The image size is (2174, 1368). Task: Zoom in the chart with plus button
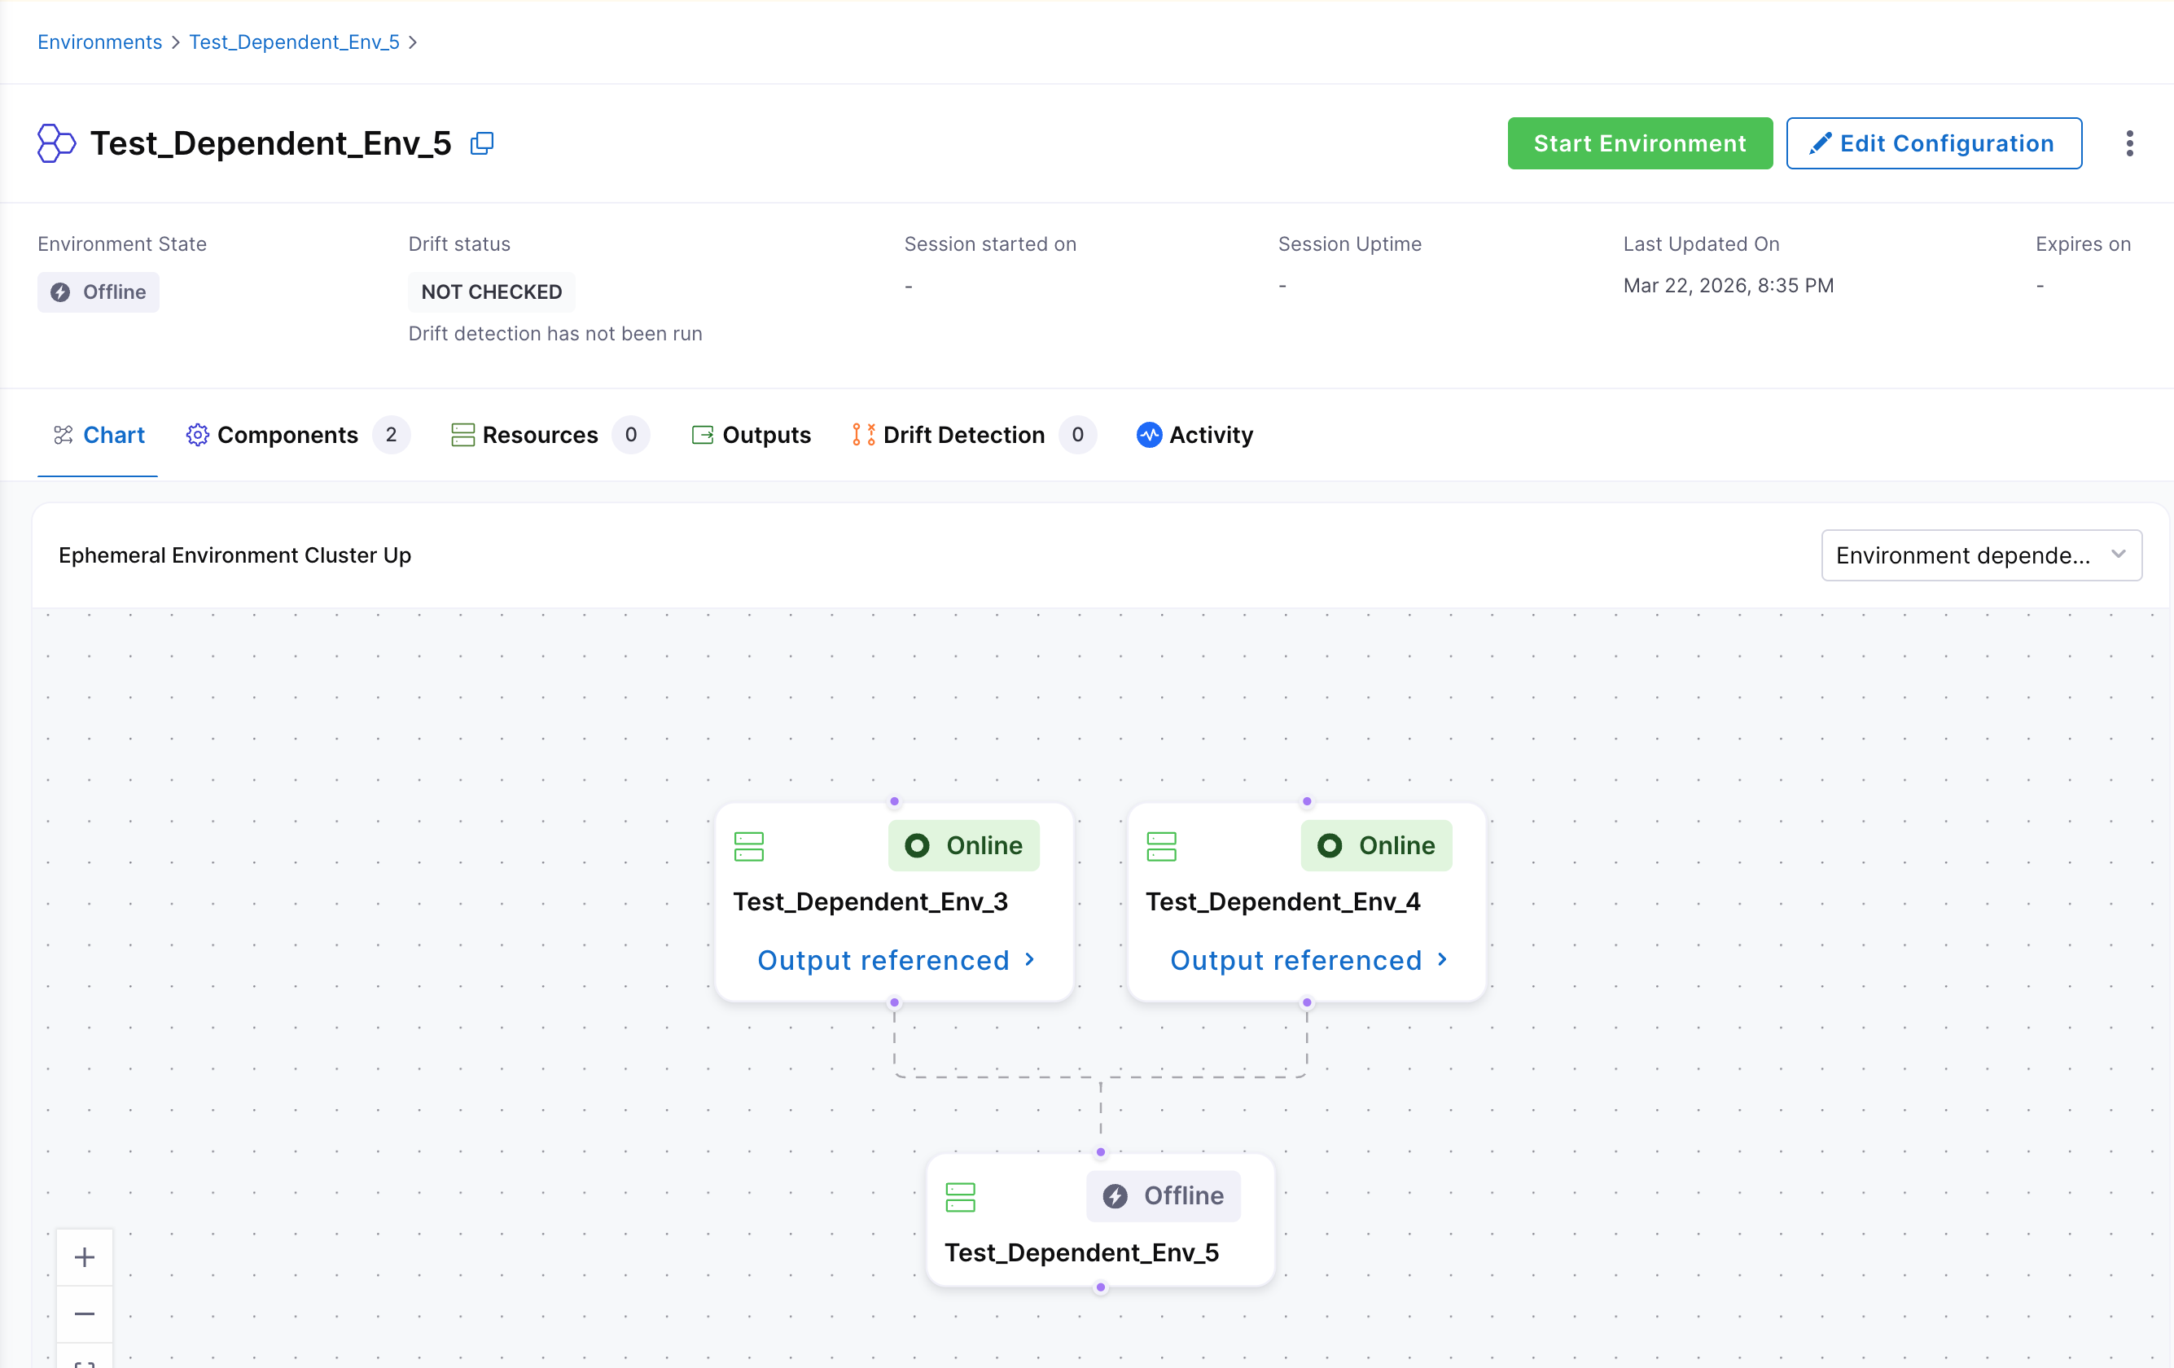(85, 1257)
